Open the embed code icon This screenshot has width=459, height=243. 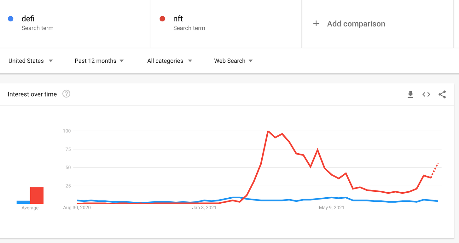[x=426, y=94]
